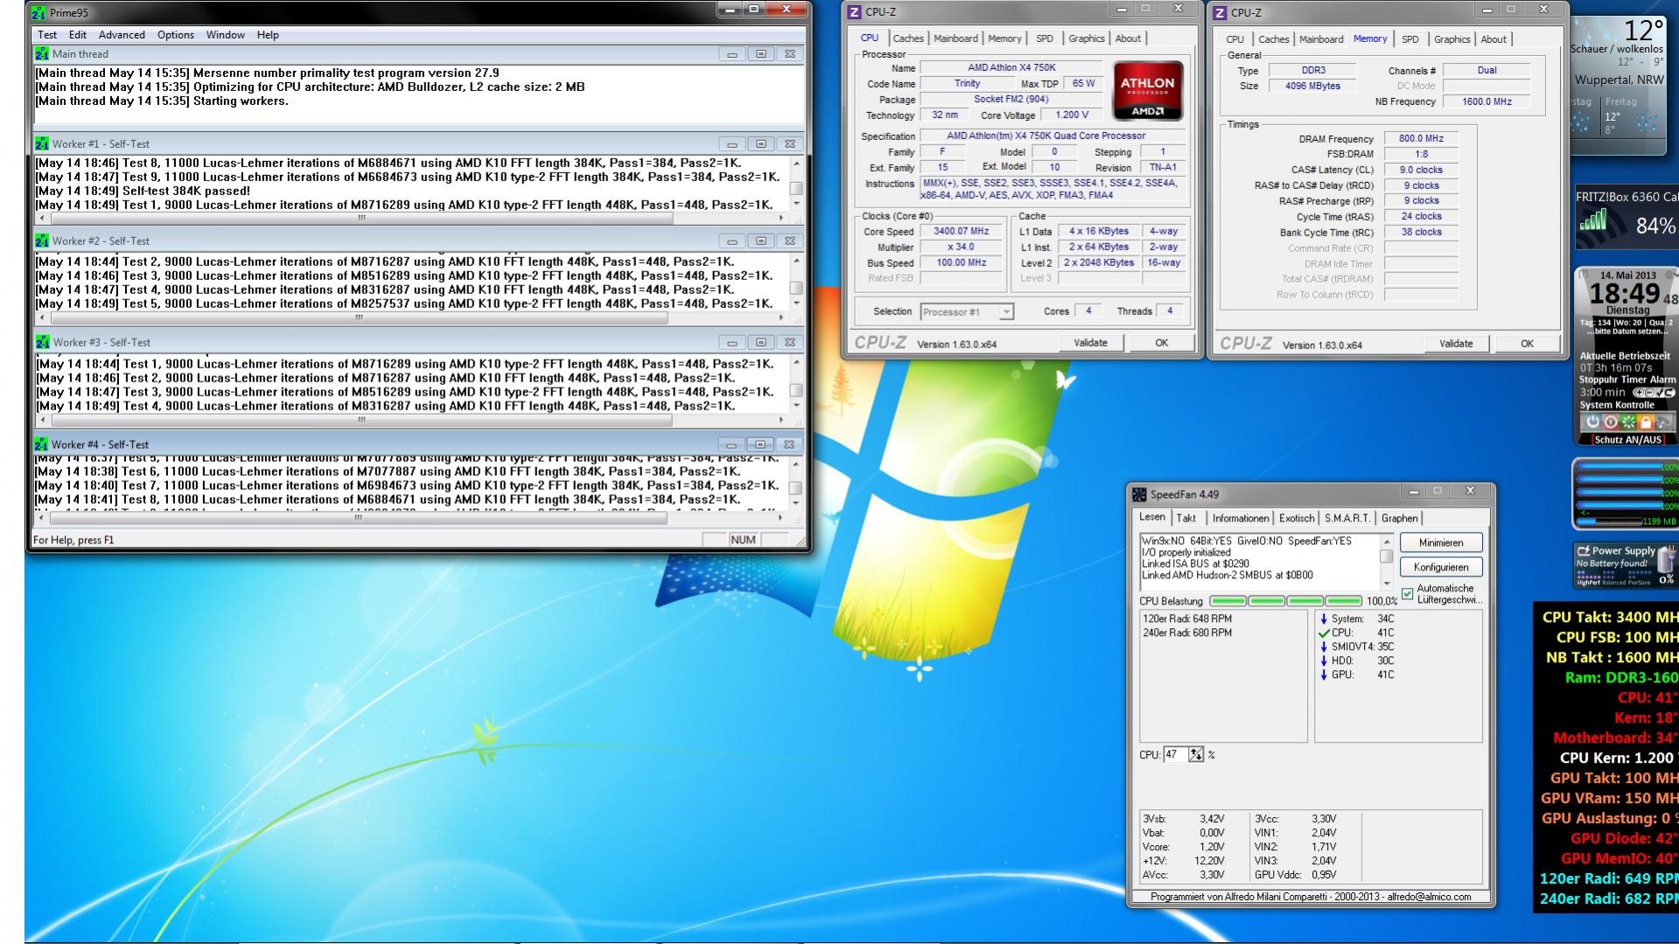Open the Takt tab in SpeedFan
This screenshot has width=1679, height=944.
pyautogui.click(x=1186, y=519)
